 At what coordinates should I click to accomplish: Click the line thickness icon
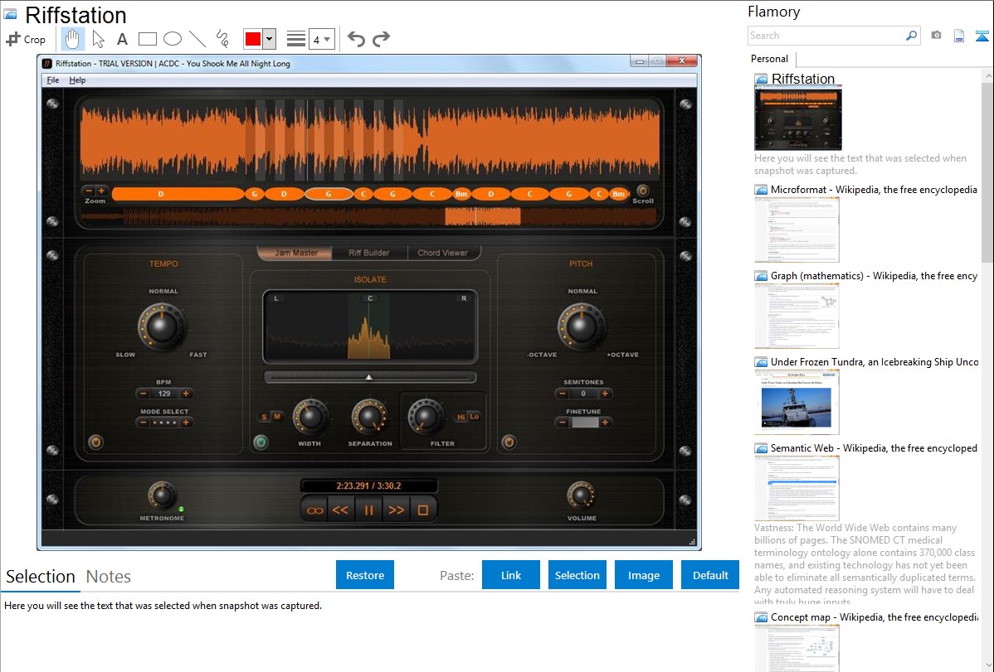(295, 39)
